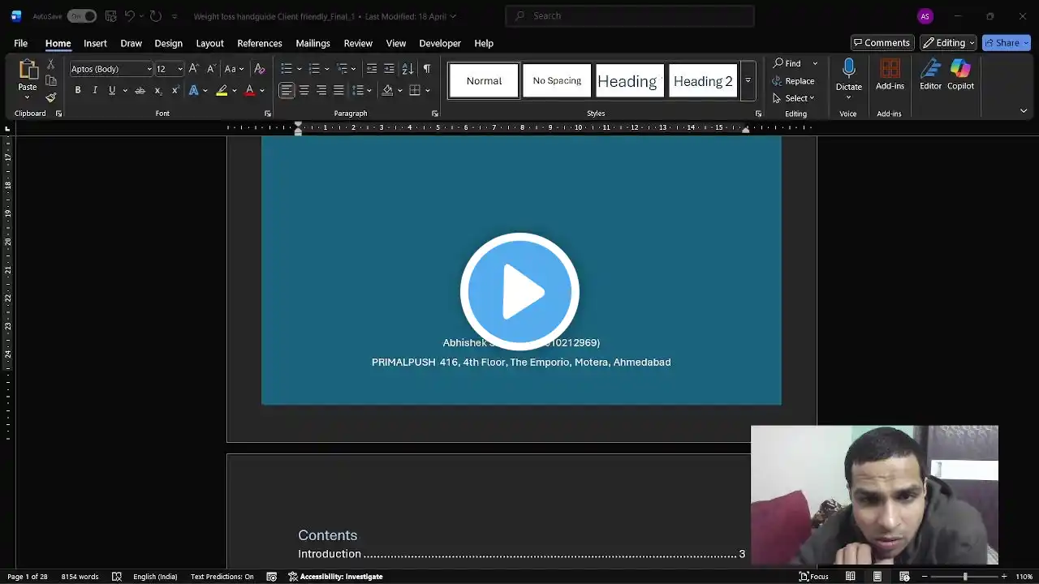This screenshot has width=1039, height=584.
Task: Toggle bold formatting
Action: pos(78,90)
